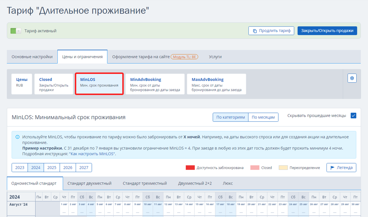Open the Одноместный стандарт category tab

click(34, 184)
